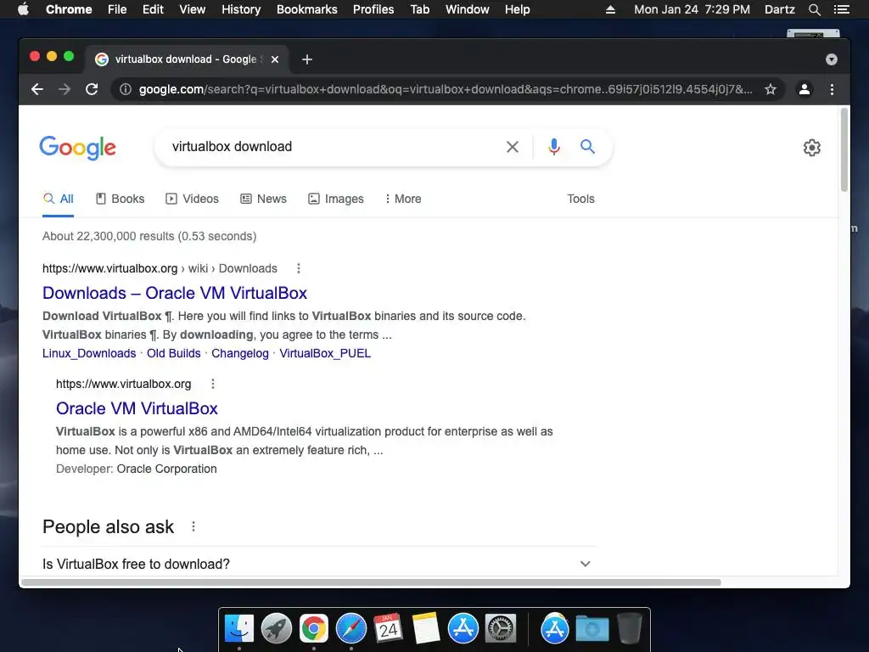This screenshot has width=869, height=652.
Task: Expand 'Is VirtualBox free to download?' question
Action: coord(317,564)
